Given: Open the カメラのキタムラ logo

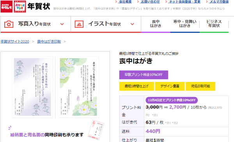Looking at the screenshot, I should coord(6,6).
